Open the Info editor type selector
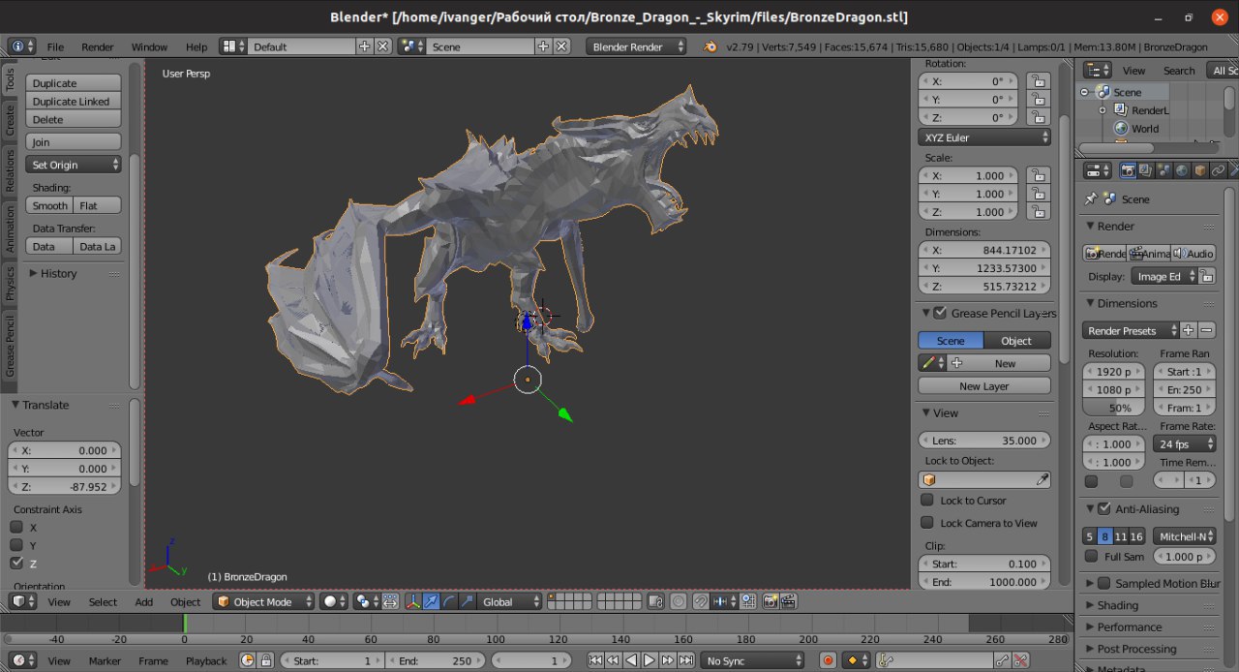The width and height of the screenshot is (1239, 672). [22, 46]
